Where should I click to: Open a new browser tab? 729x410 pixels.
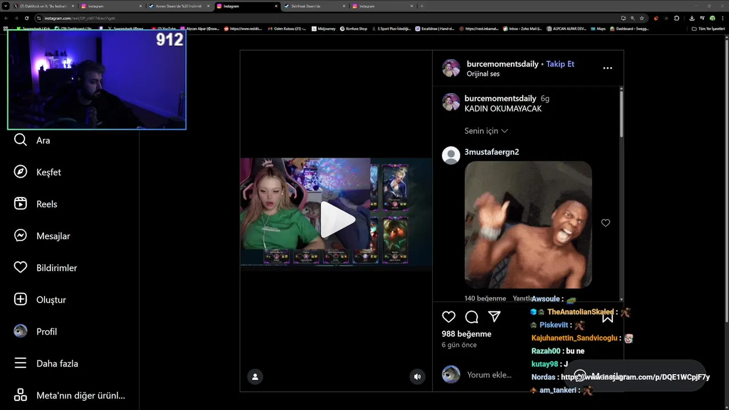coord(422,6)
